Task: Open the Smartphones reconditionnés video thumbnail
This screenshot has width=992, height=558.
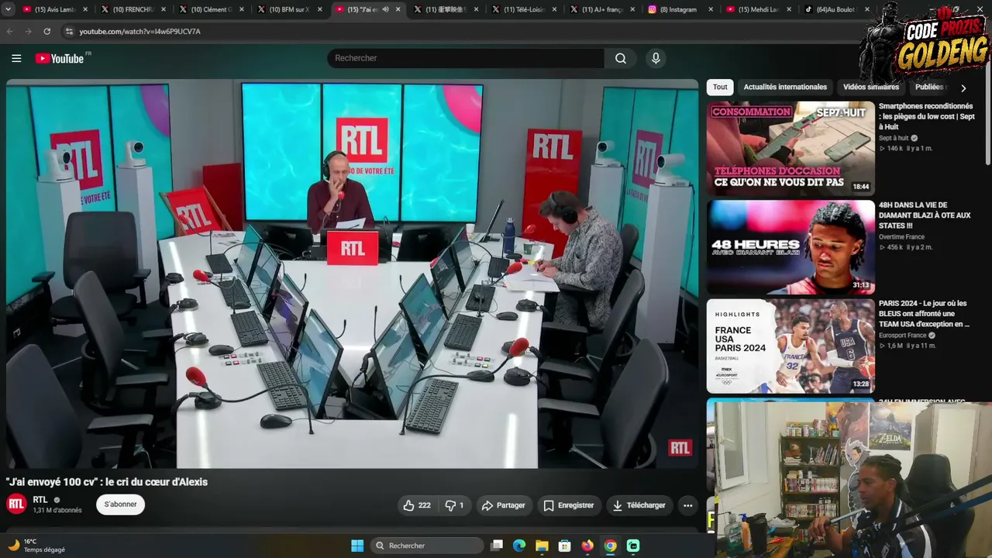Action: (x=790, y=147)
